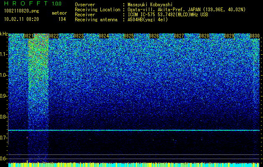Image resolution: width=263 pixels, height=167 pixels.
Task: Click the 1.1 kHz axis label
Action: pyautogui.click(x=3, y=54)
